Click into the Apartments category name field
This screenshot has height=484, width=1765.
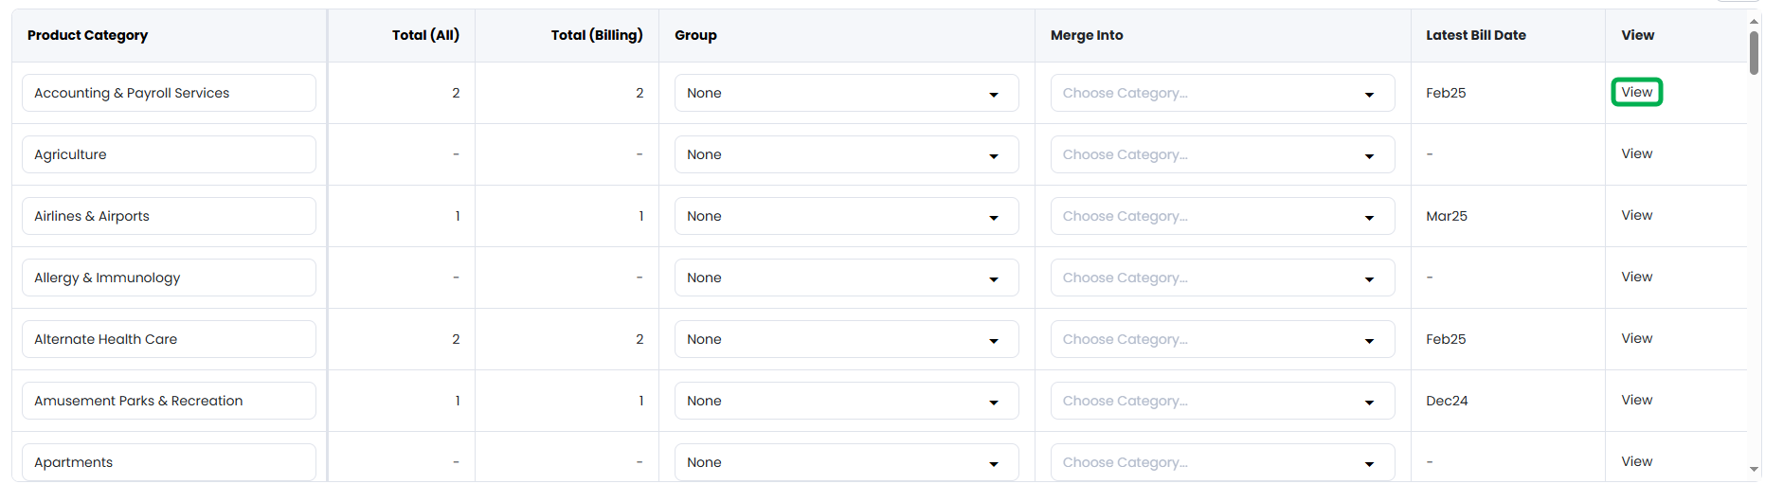pos(169,461)
